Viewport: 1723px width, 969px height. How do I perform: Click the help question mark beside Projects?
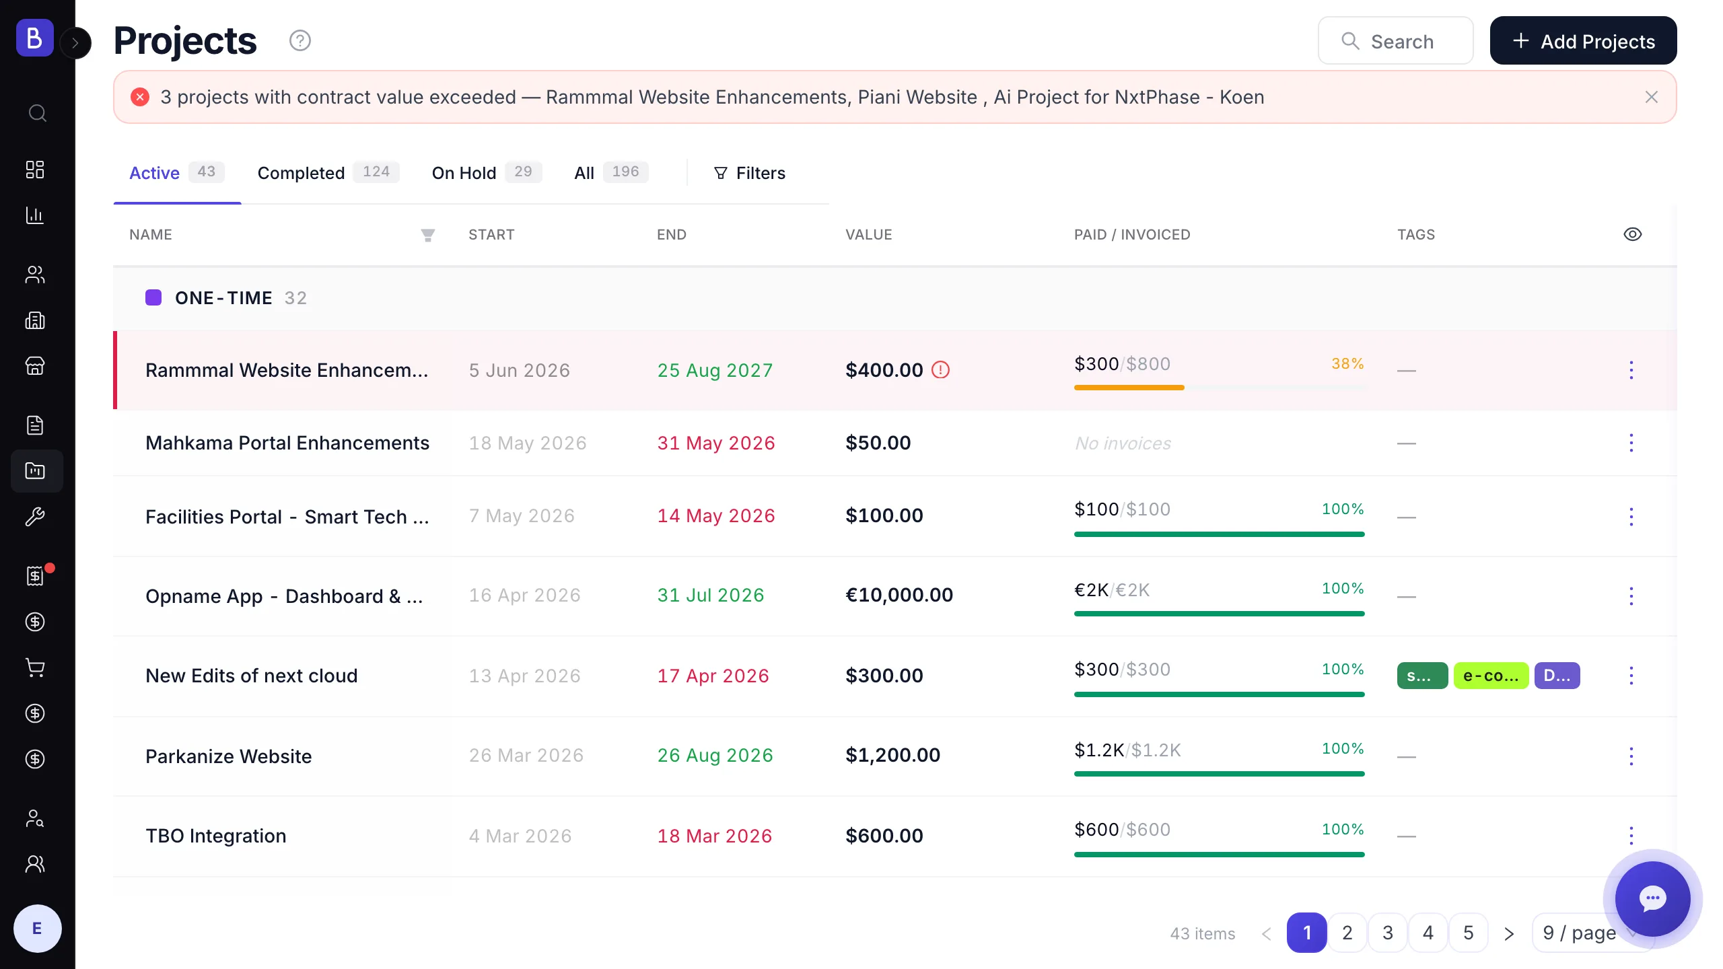click(x=300, y=41)
